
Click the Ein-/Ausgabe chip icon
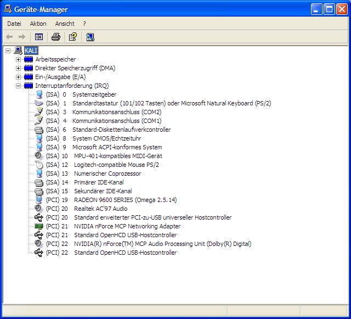click(29, 77)
